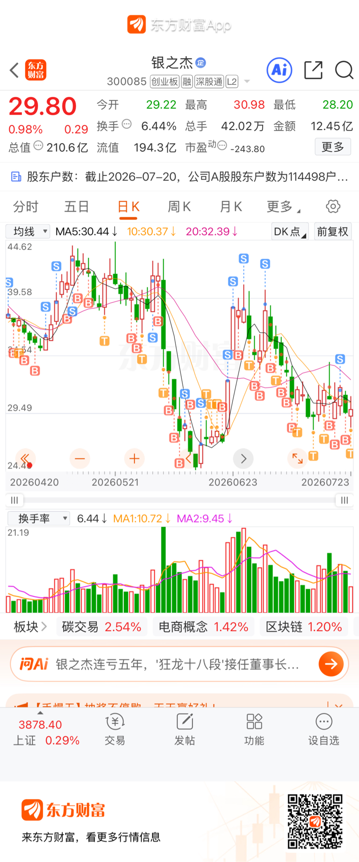This screenshot has width=359, height=862.
Task: Go back with the left arrow
Action: [14, 71]
